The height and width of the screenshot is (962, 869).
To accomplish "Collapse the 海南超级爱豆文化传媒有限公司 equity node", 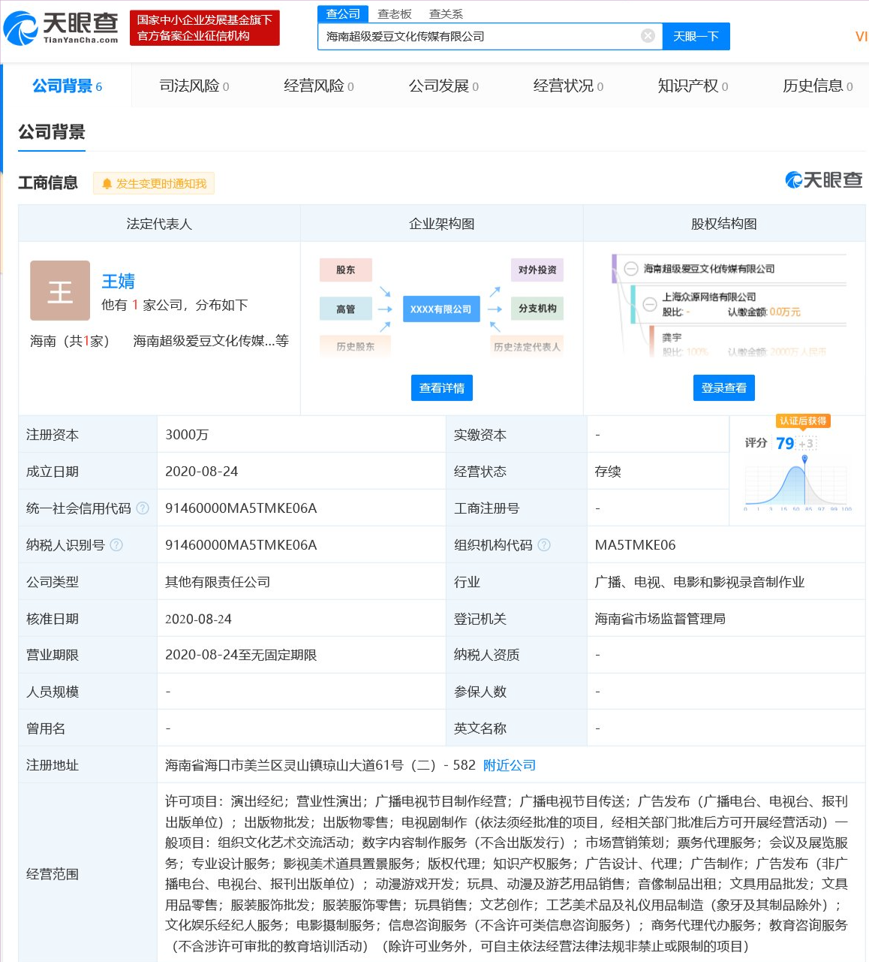I will 631,269.
